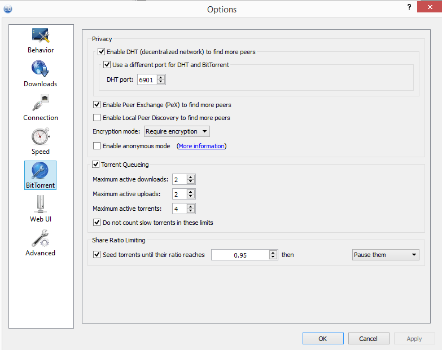Open the Behavior settings icon
The height and width of the screenshot is (350, 442).
pyautogui.click(x=41, y=36)
